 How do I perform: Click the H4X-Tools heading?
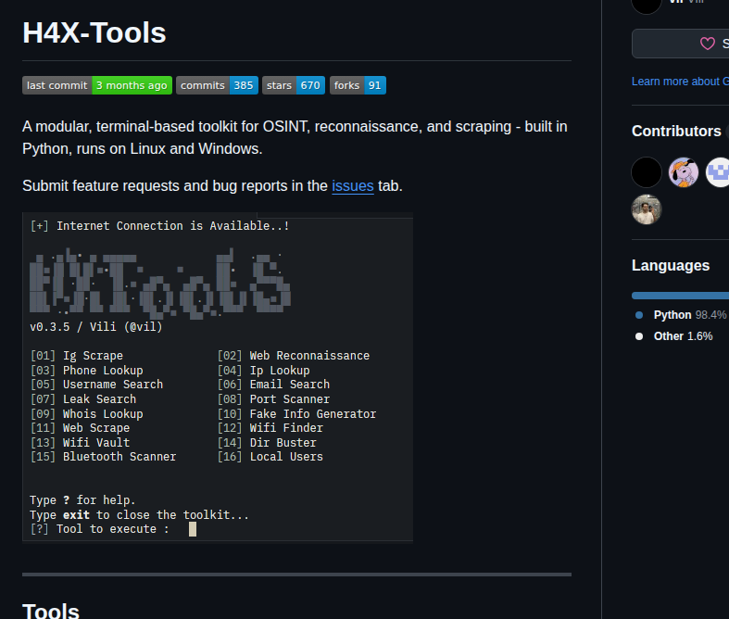tap(94, 32)
